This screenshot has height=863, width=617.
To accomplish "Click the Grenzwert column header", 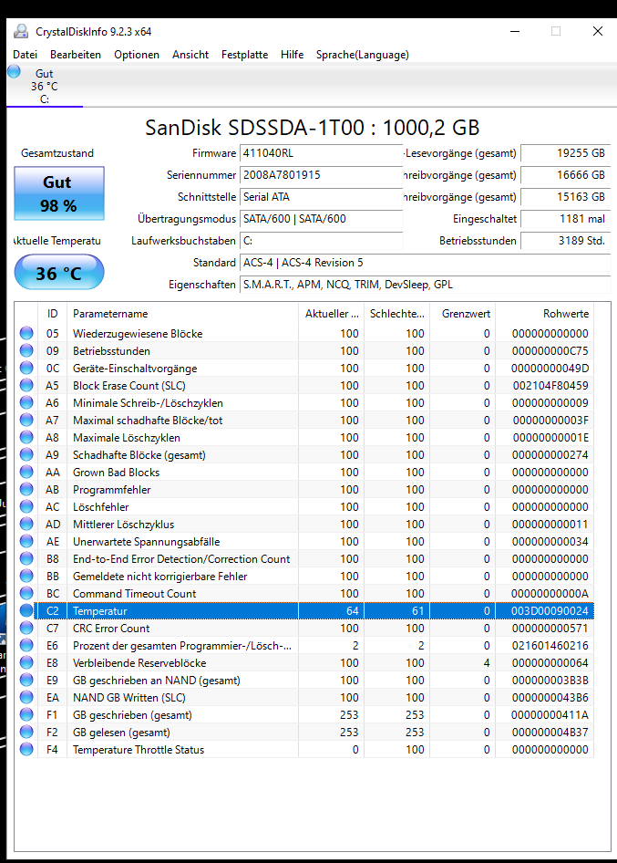I will click(462, 313).
